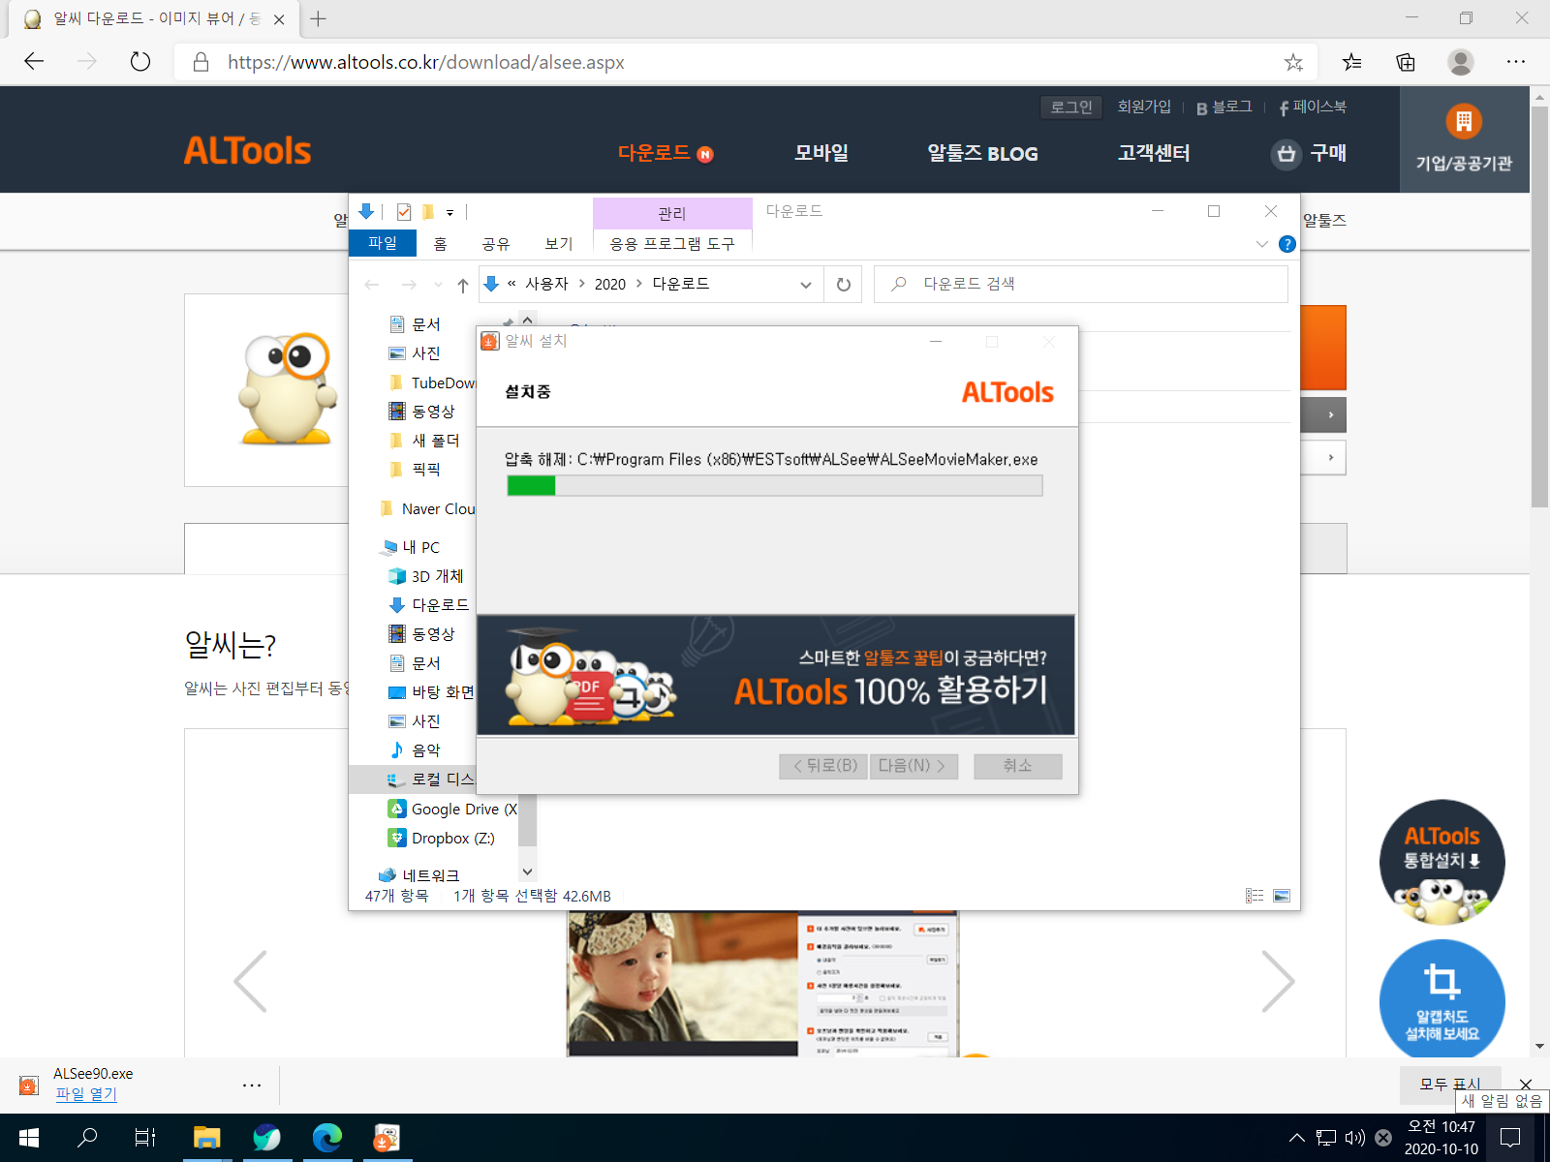The height and width of the screenshot is (1162, 1550).
Task: Refresh the Explorer folder view
Action: pos(843,285)
